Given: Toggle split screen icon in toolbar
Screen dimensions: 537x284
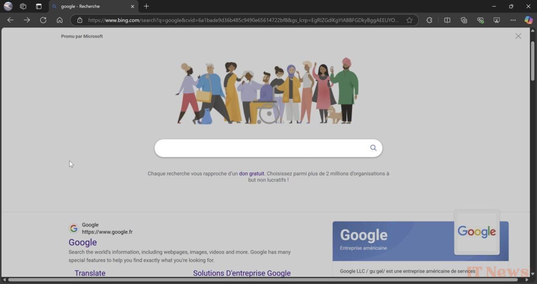Looking at the screenshot, I should (447, 20).
